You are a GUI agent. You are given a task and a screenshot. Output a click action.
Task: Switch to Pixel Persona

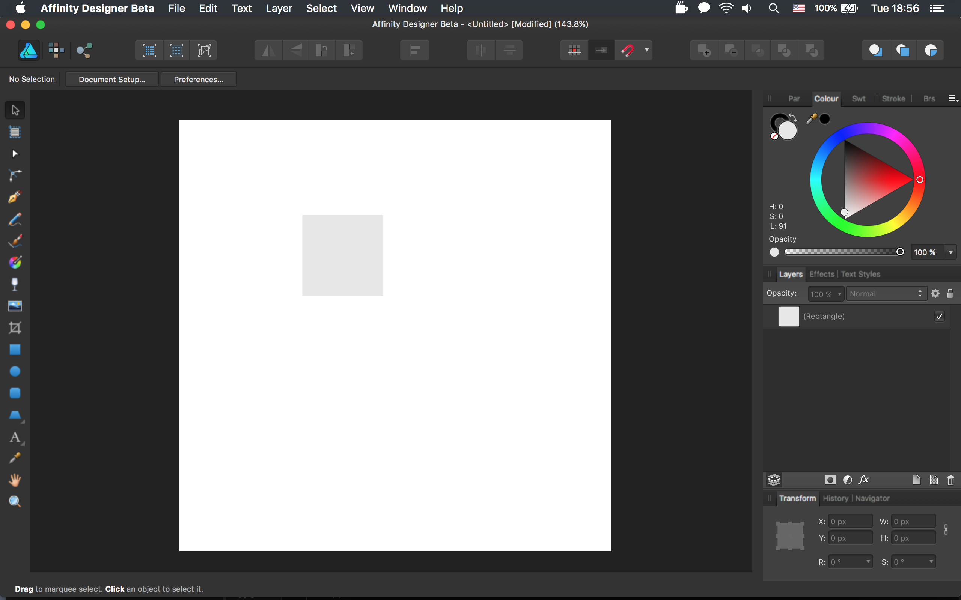[x=56, y=50]
